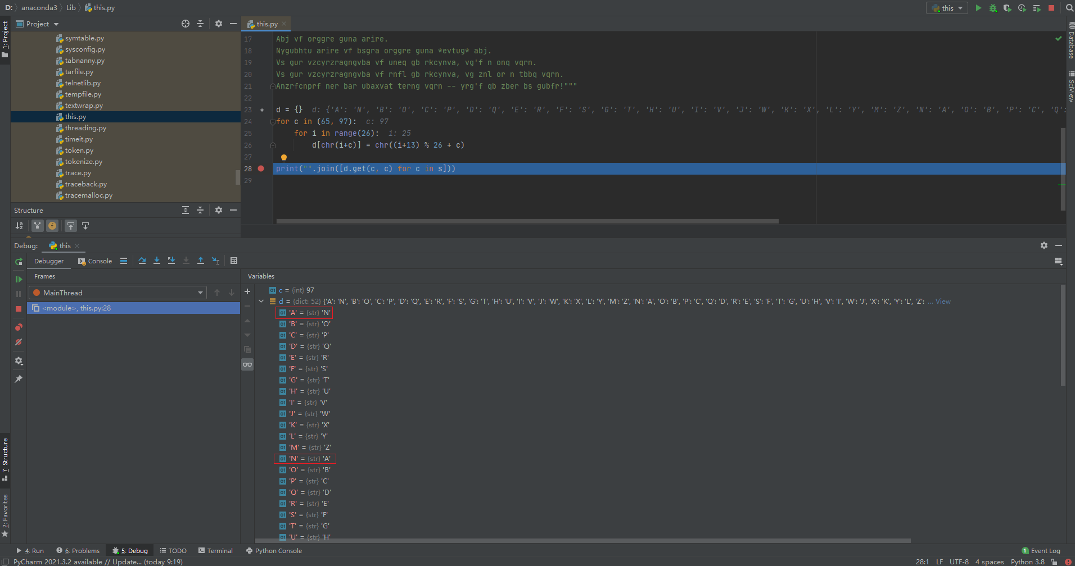Hide the Project panel with the minus icon
The image size is (1075, 566).
(233, 24)
